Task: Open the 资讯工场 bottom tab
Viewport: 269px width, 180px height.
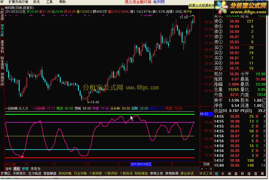Action: pyautogui.click(x=206, y=174)
